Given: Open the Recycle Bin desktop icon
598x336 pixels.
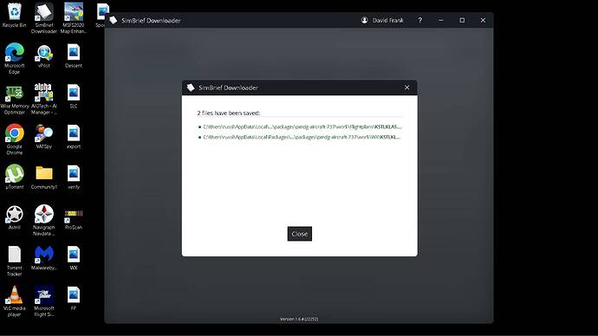Looking at the screenshot, I should [14, 16].
